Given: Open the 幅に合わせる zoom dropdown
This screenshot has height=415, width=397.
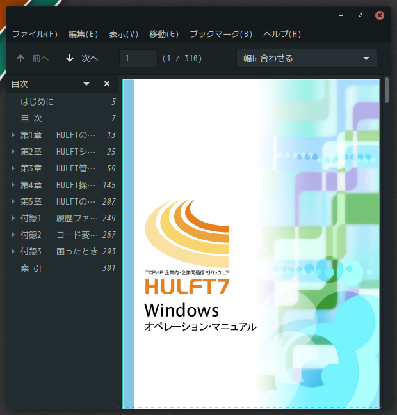Looking at the screenshot, I should (x=306, y=58).
